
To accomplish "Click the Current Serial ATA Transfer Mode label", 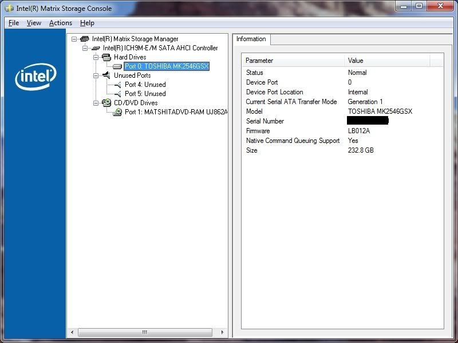I will (x=291, y=102).
